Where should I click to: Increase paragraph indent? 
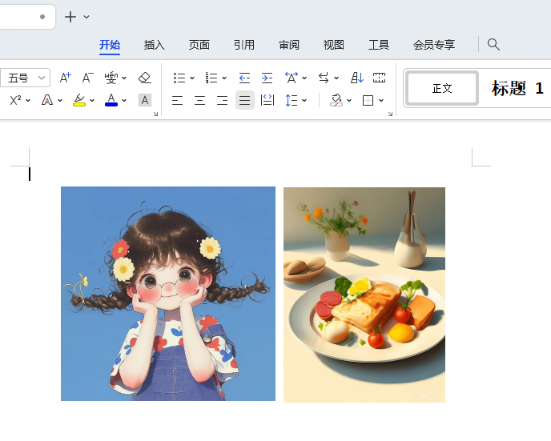click(267, 78)
